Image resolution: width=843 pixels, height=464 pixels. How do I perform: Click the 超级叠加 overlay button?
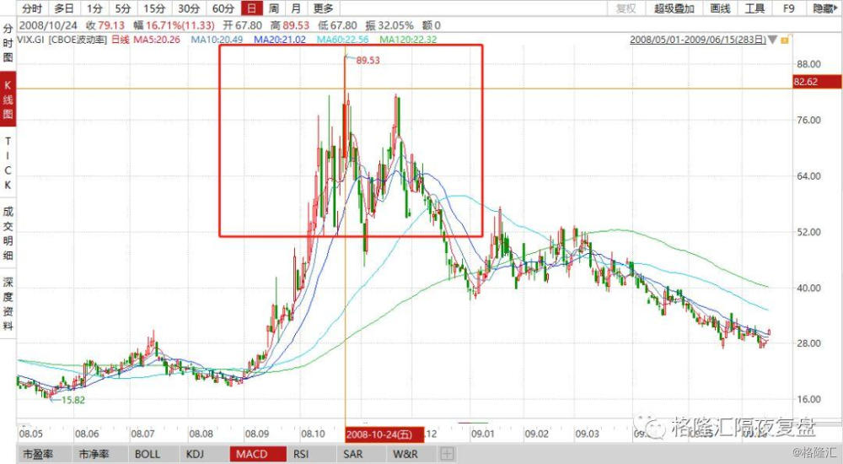coord(674,8)
